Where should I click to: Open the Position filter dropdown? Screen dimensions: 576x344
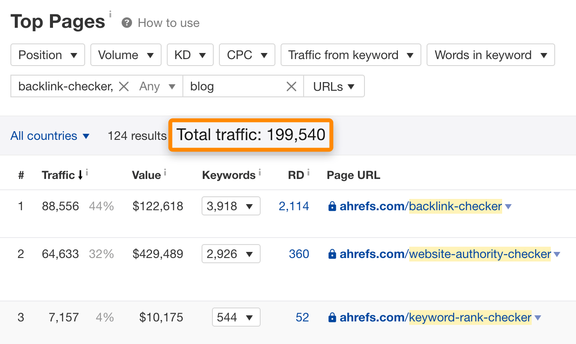pyautogui.click(x=47, y=55)
